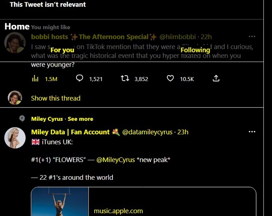This screenshot has width=272, height=216.
Task: Click the reply speech bubble icon
Action: click(79, 78)
